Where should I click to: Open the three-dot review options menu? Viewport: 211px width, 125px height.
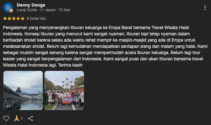[x=205, y=7]
